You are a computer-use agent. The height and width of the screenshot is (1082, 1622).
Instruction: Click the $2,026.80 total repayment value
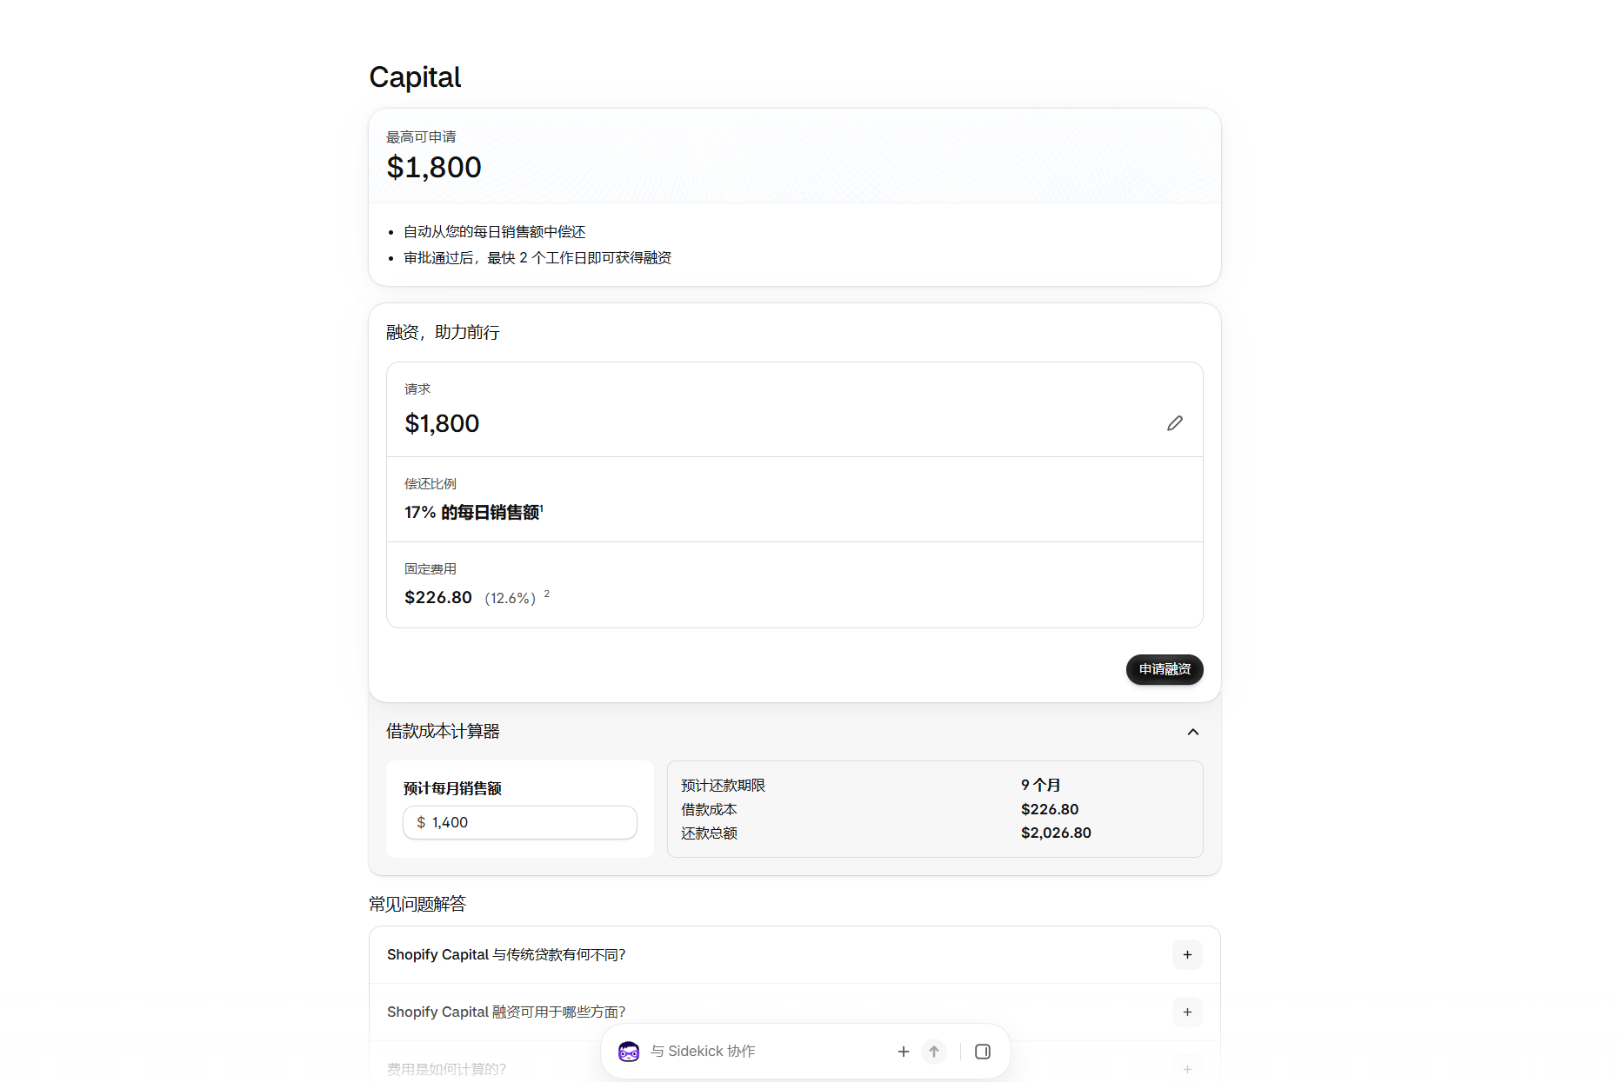click(x=1056, y=833)
